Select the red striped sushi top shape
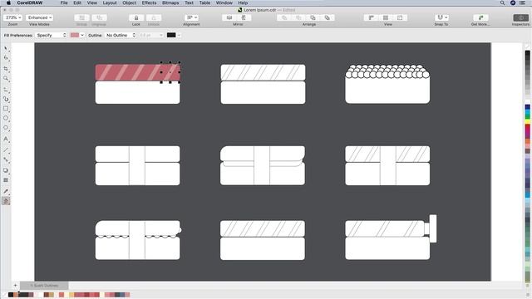This screenshot has width=532, height=299. click(x=137, y=72)
